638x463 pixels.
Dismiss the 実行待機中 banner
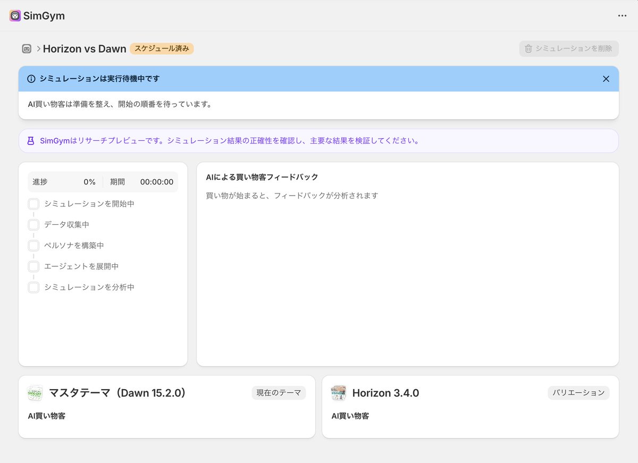pos(606,78)
